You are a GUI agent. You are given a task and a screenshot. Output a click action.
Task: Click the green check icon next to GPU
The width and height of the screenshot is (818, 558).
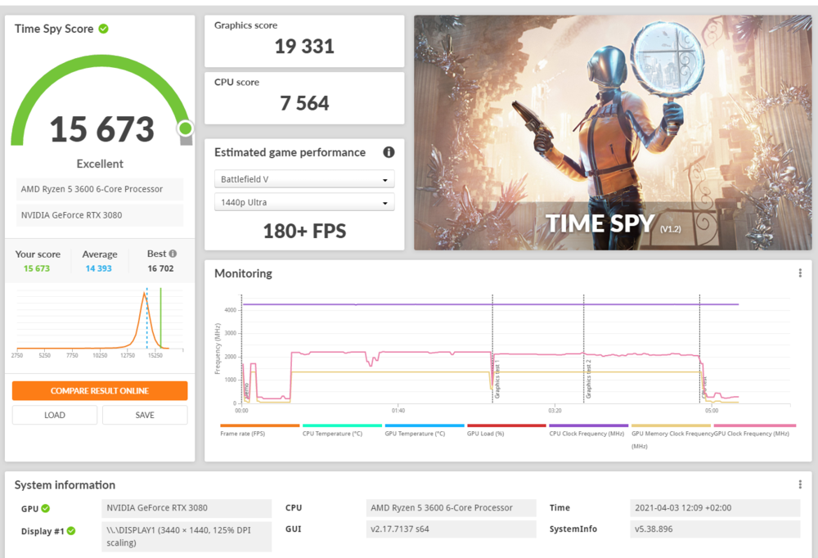pyautogui.click(x=46, y=508)
